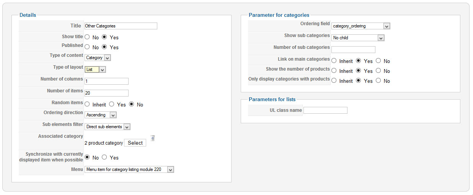473x195 pixels.
Task: Choose Inherit for Random items
Action: pos(87,104)
